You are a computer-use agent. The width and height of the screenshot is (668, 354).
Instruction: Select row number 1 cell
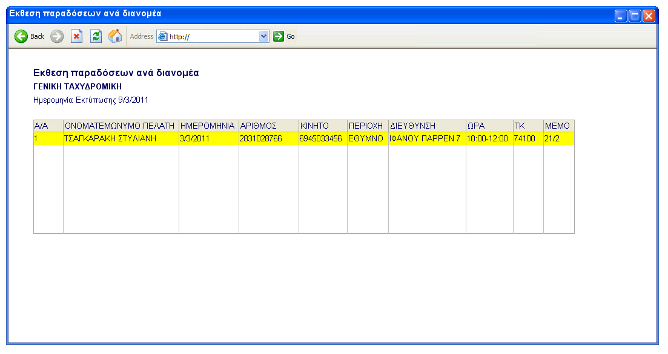pos(48,138)
